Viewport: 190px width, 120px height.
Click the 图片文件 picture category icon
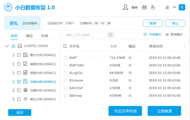pyautogui.click(x=25, y=55)
